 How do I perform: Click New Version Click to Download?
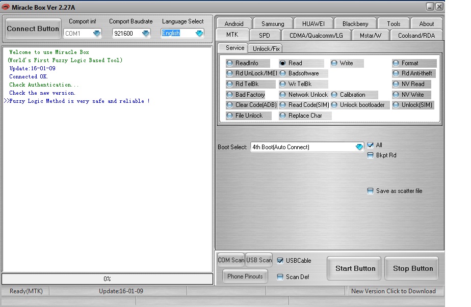(x=394, y=291)
